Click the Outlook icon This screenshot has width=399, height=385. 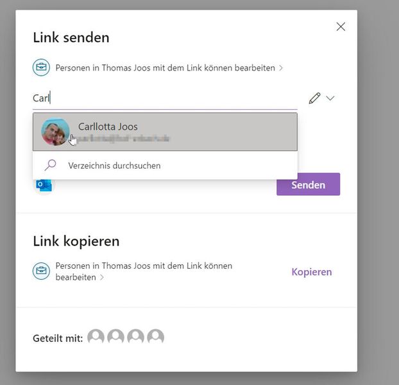coord(44,185)
